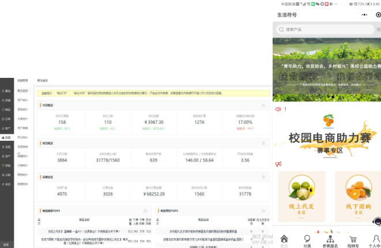Open the 分类 category icon
Viewport: 381px width, 248px height.
(307, 241)
